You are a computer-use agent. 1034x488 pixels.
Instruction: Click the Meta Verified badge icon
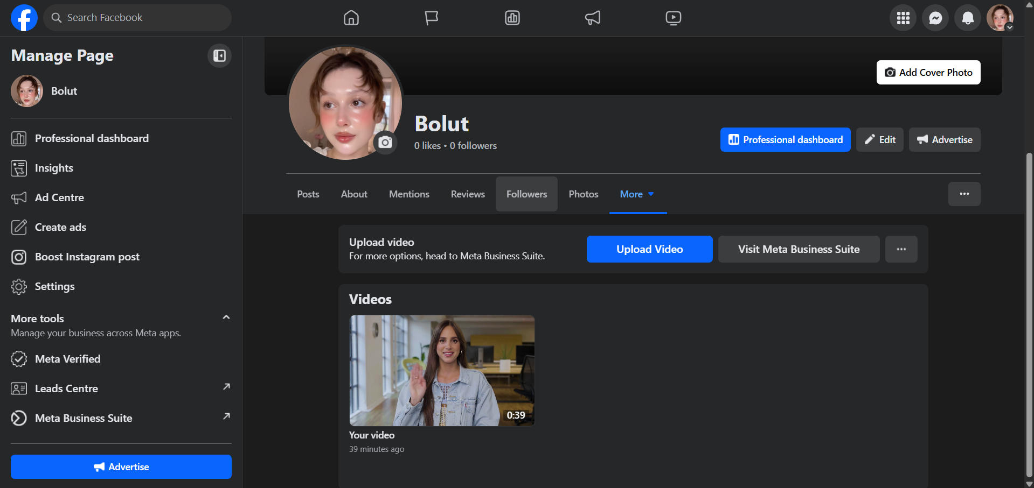[x=19, y=359]
